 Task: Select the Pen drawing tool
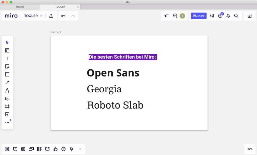(7, 90)
